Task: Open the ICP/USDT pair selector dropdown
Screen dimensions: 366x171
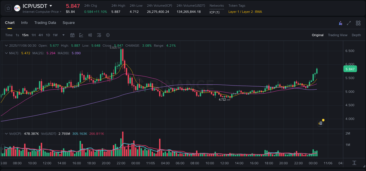Action: (51, 6)
